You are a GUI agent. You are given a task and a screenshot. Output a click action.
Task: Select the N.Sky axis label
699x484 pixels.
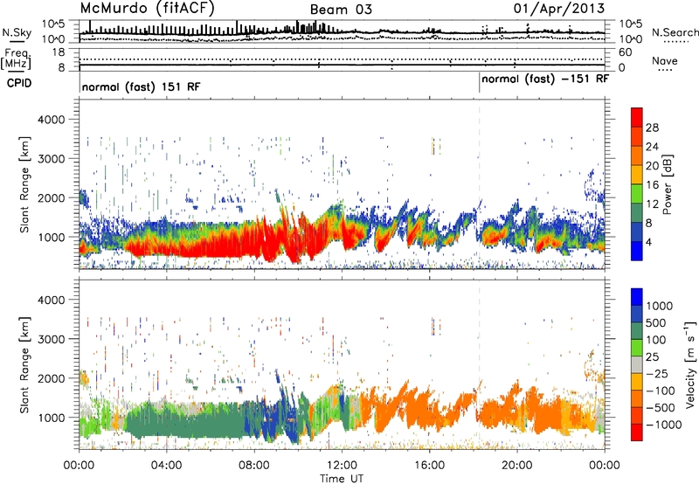tap(17, 32)
